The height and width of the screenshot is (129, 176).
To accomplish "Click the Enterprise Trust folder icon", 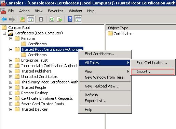I will [17, 60].
